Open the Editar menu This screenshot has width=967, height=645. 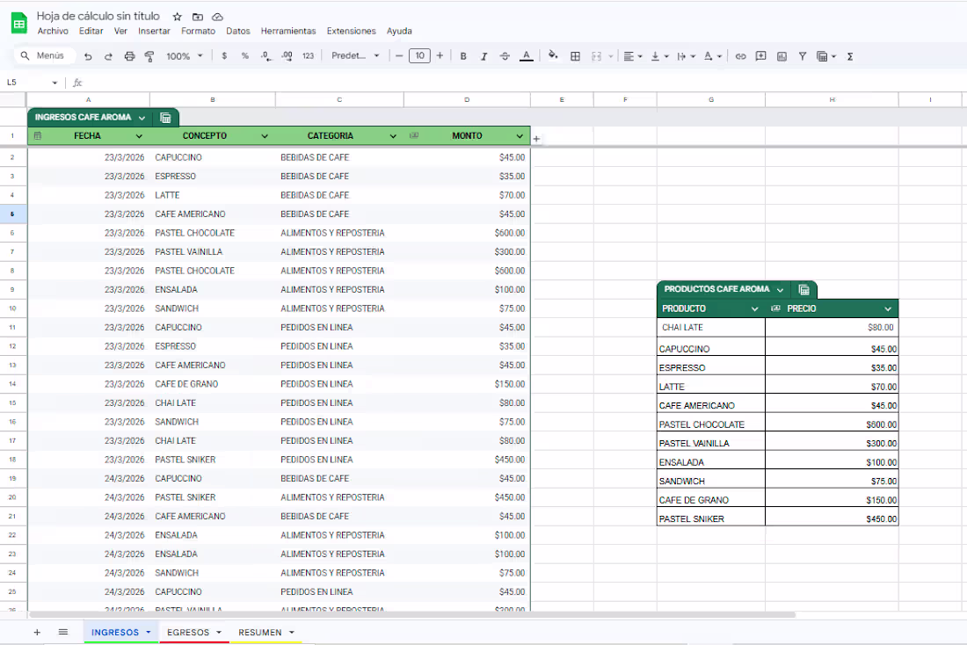(x=91, y=31)
